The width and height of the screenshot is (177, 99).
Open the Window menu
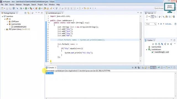tap(52, 5)
